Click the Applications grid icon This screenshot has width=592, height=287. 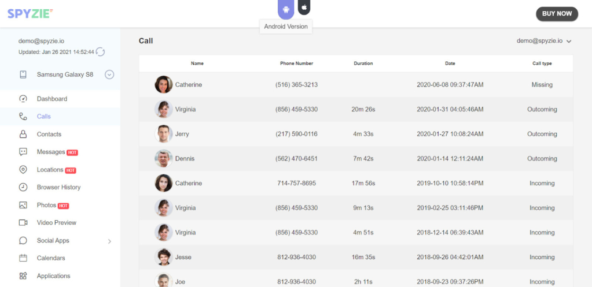coord(23,275)
